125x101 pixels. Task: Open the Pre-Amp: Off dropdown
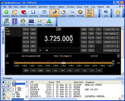tap(111, 50)
